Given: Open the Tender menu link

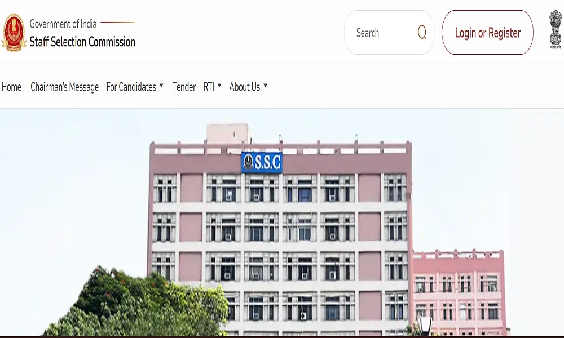Looking at the screenshot, I should coord(184,87).
